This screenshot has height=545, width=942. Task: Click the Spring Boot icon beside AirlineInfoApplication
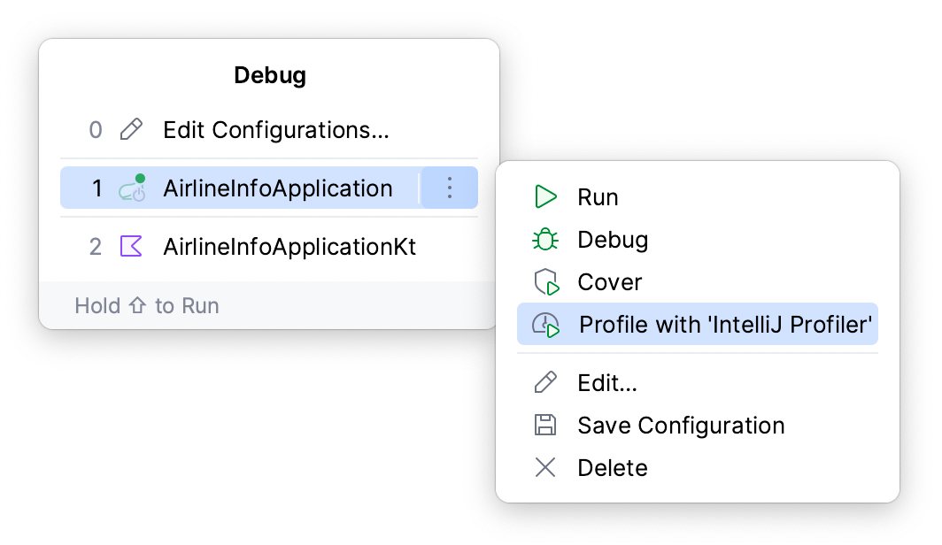(x=131, y=188)
